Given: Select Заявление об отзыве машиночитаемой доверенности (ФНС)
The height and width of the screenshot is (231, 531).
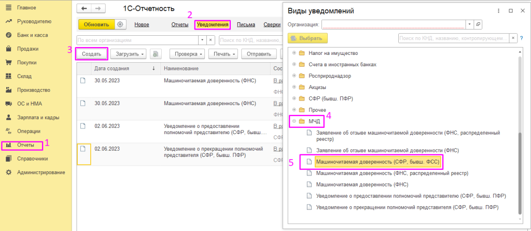Looking at the screenshot, I should tap(387, 150).
